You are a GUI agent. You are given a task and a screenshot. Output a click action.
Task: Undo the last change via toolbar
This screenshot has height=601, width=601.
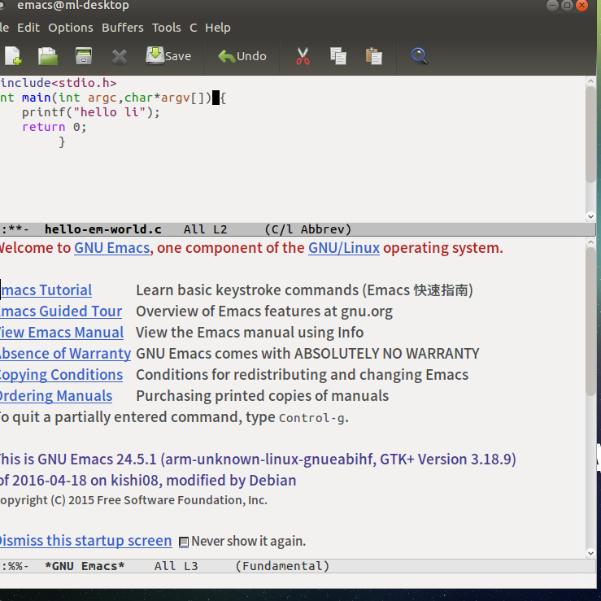tap(242, 56)
